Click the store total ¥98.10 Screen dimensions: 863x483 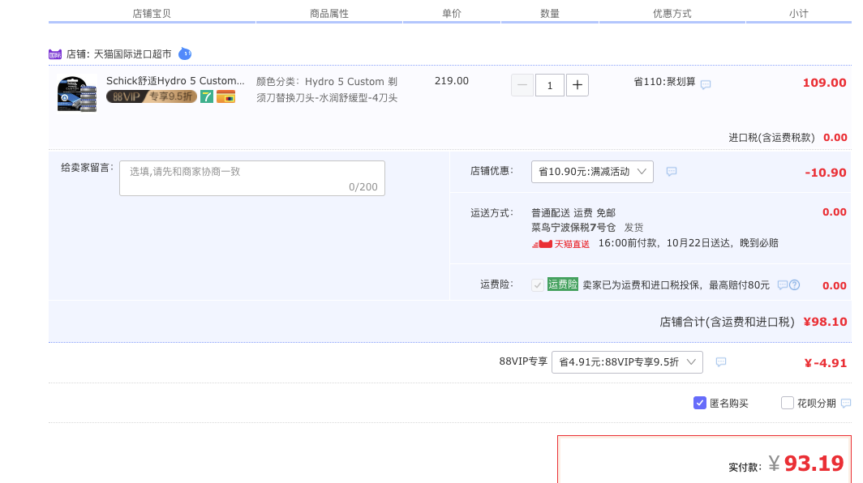[825, 322]
